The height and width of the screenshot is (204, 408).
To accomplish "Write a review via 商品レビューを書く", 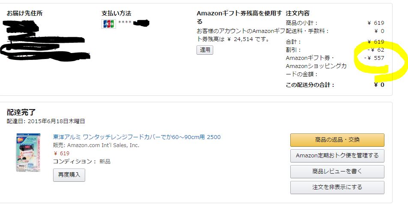I will click(x=337, y=171).
